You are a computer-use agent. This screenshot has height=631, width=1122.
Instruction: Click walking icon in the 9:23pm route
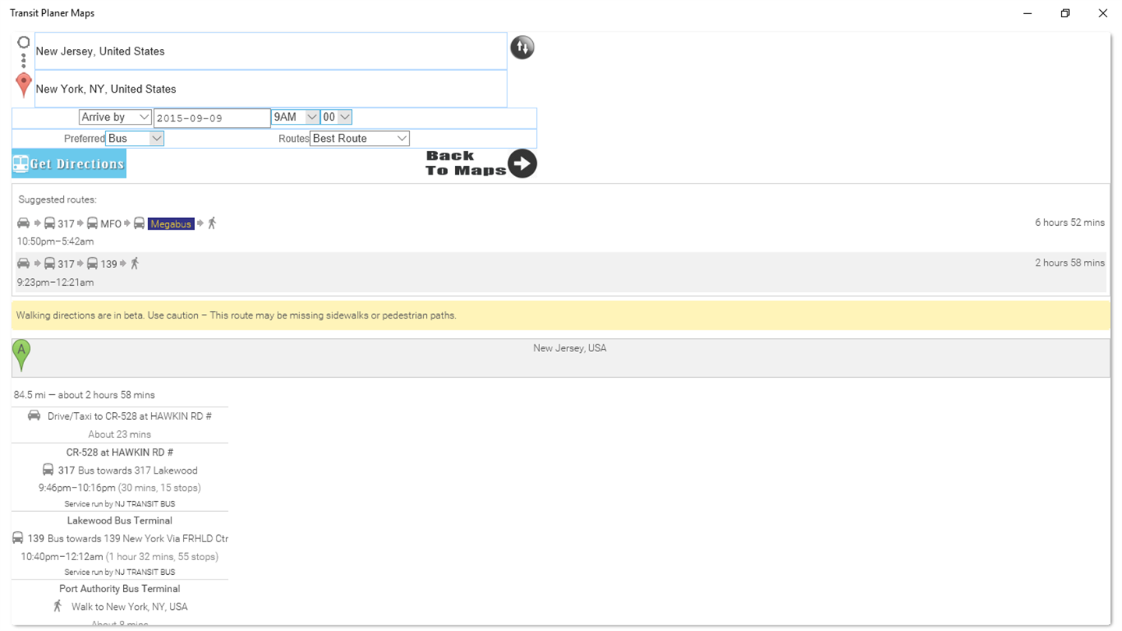point(134,263)
